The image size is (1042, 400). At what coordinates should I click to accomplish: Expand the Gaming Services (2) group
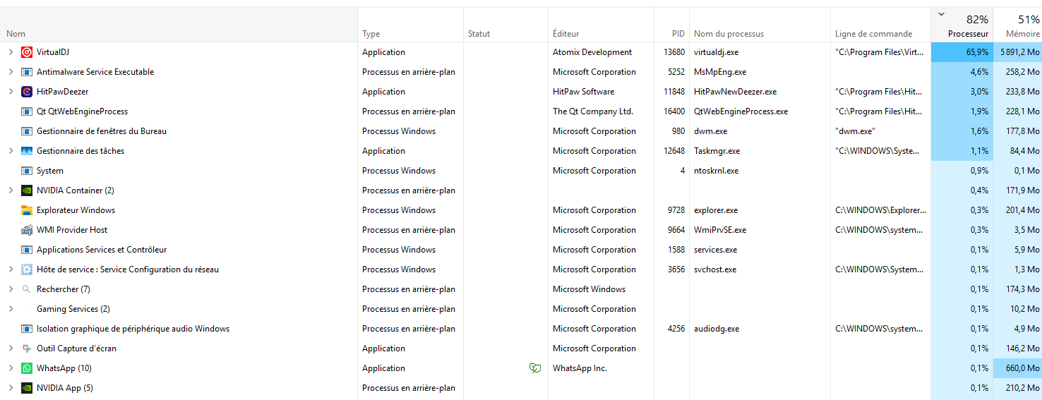click(x=11, y=309)
